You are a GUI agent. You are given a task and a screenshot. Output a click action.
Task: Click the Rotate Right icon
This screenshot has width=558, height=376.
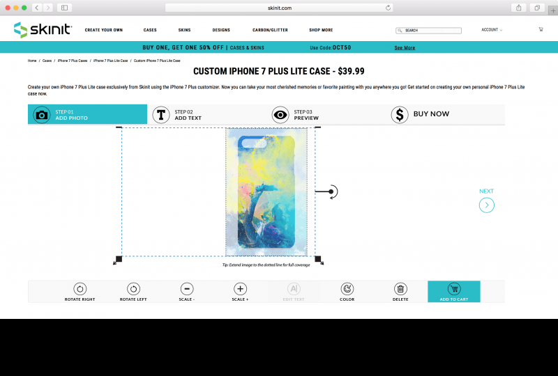pos(80,289)
